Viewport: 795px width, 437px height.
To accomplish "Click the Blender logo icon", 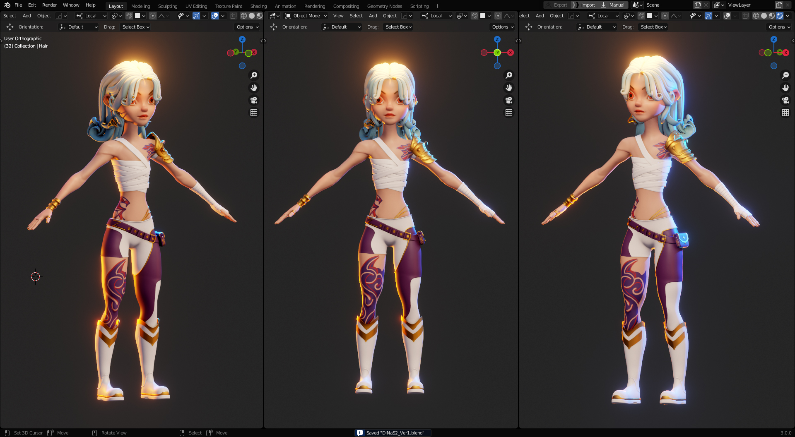I will coord(7,5).
